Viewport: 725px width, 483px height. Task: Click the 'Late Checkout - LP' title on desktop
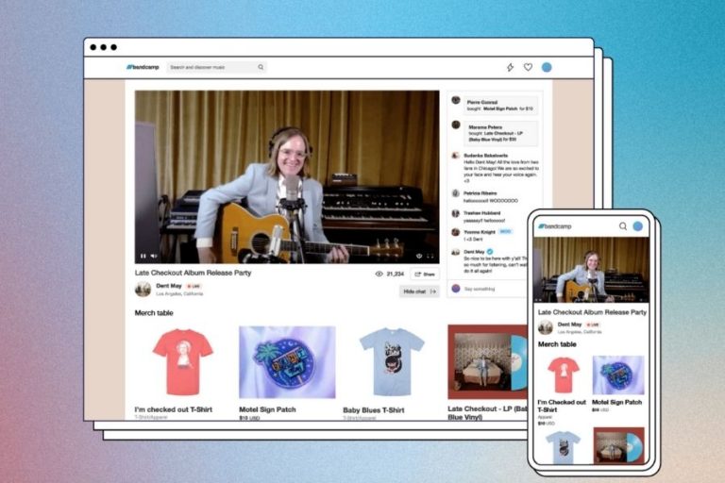tap(487, 413)
